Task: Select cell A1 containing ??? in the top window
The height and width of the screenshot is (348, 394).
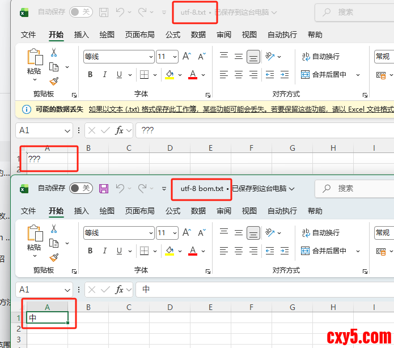Action: 47,159
